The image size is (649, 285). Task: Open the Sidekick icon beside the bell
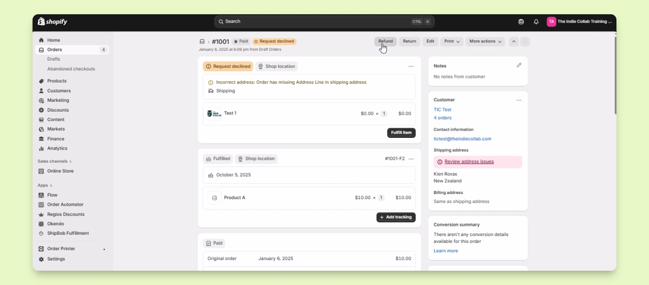[x=521, y=22]
